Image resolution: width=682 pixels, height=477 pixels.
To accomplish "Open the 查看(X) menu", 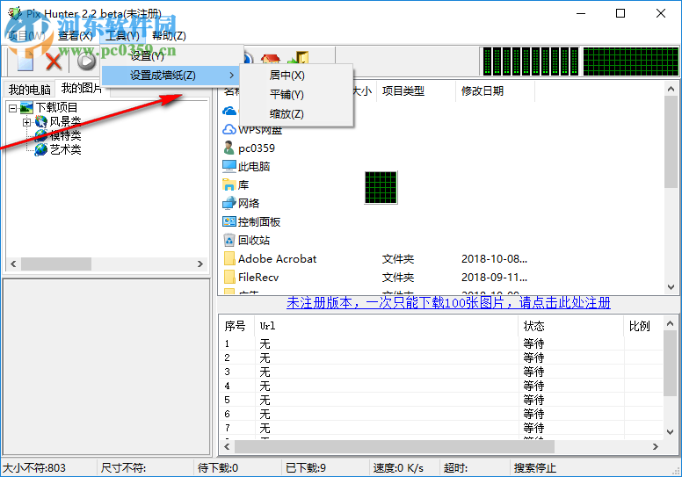I will 76,36.
